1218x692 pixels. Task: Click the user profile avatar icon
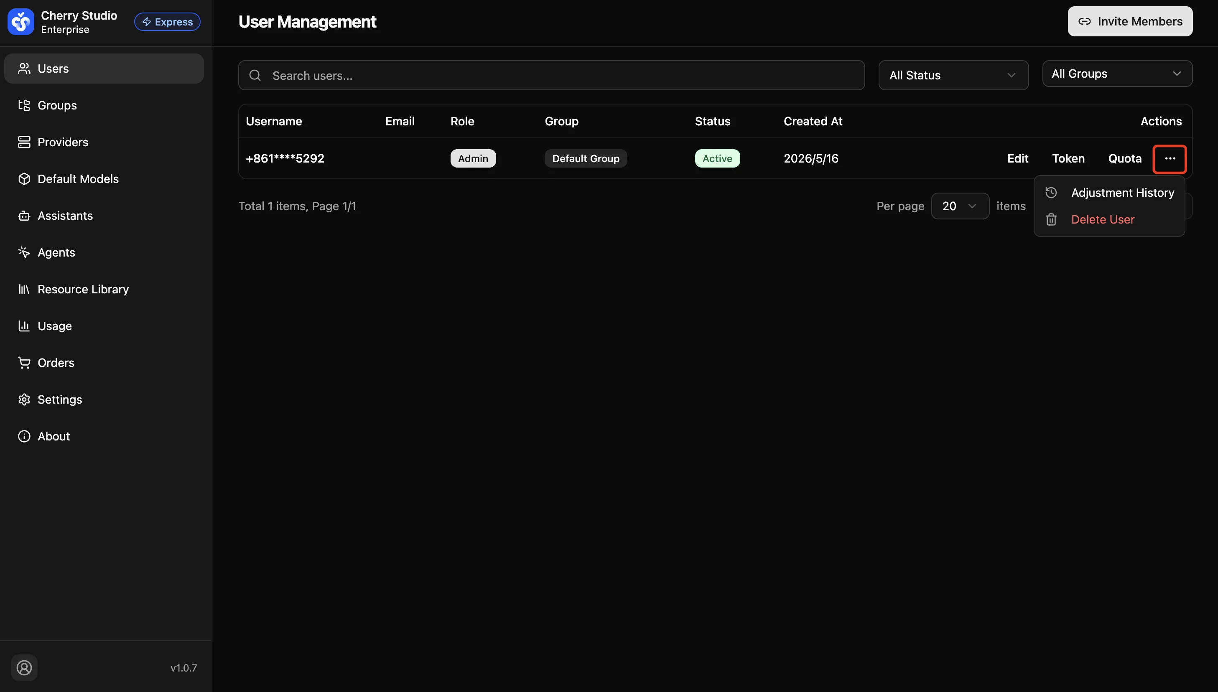(24, 668)
